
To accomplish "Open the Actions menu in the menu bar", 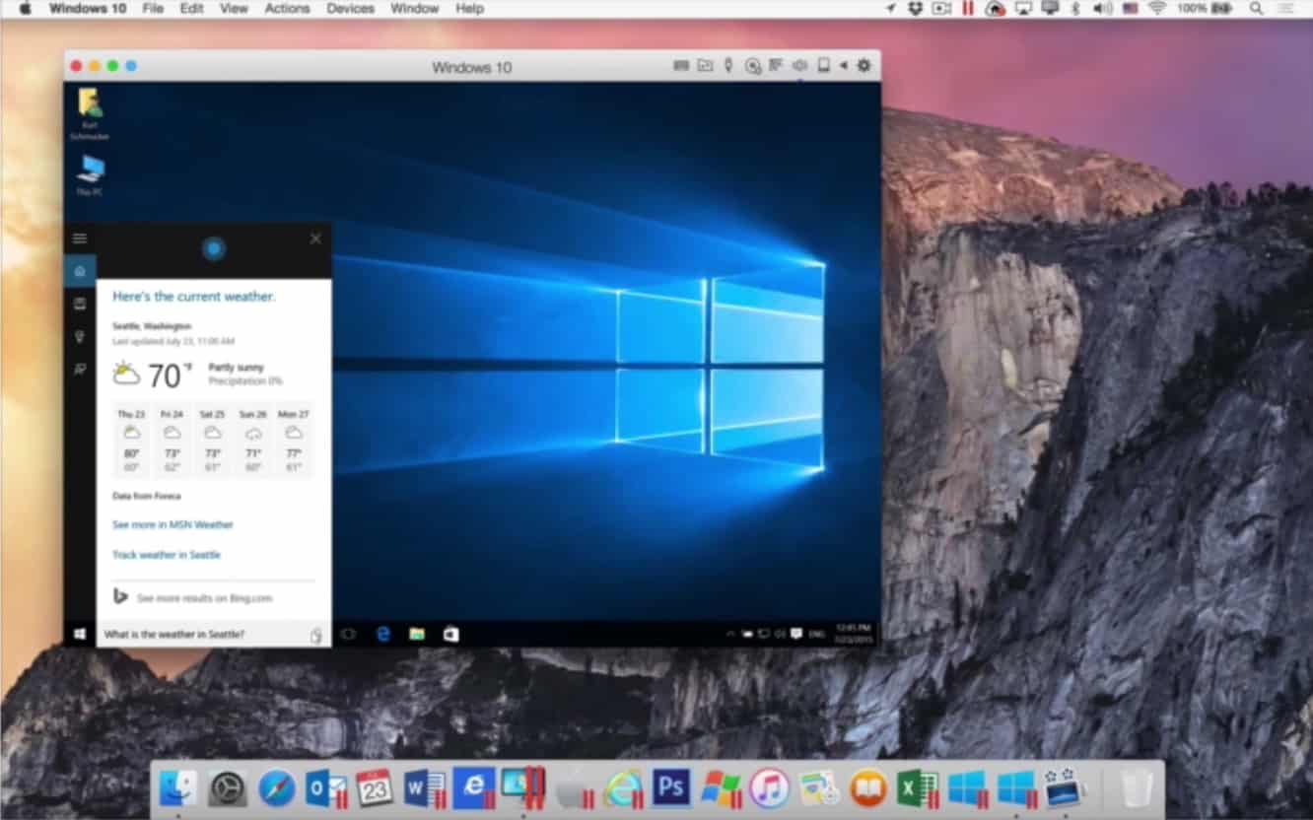I will click(x=287, y=8).
